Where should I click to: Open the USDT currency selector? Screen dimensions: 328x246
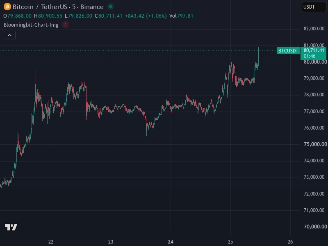pos(314,7)
